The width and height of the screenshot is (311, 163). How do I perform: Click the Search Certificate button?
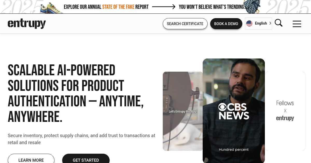click(x=185, y=24)
